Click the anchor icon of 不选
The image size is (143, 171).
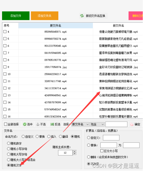tap(38, 124)
